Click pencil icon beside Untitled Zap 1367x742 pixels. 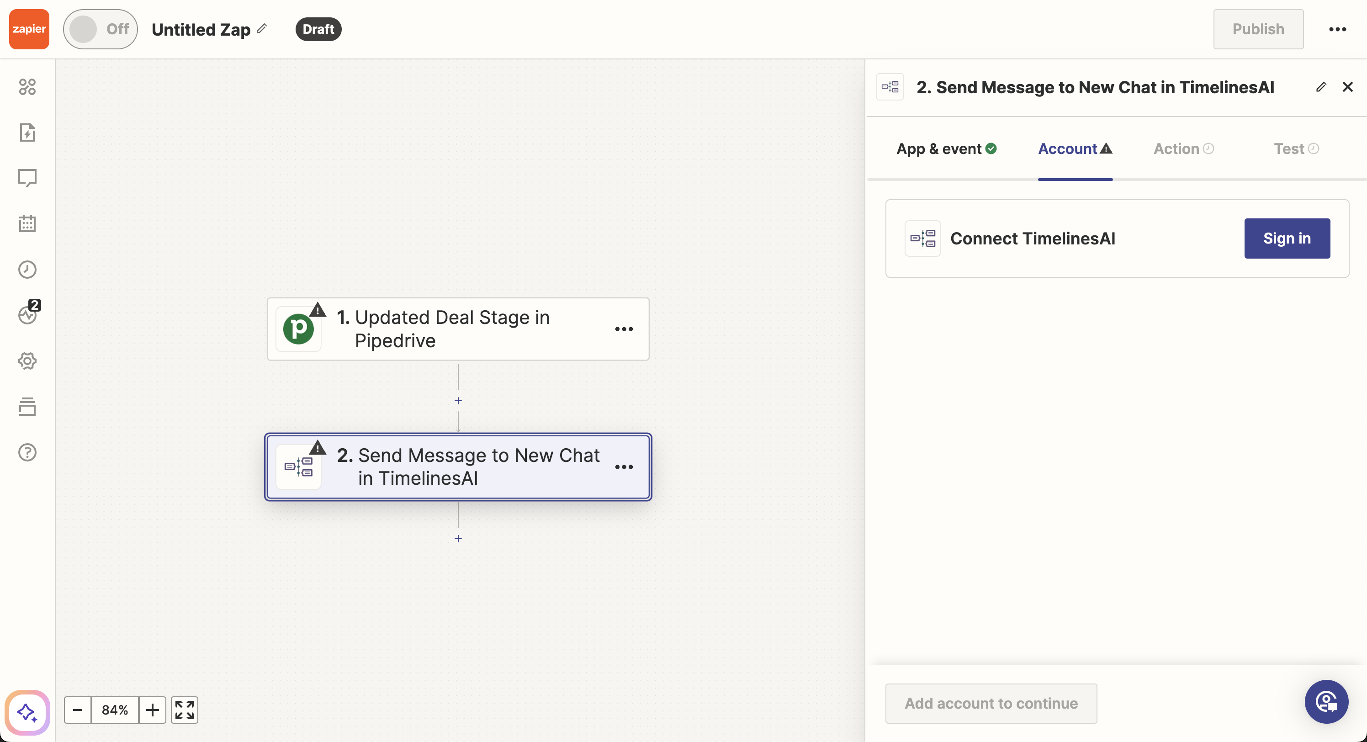coord(262,29)
